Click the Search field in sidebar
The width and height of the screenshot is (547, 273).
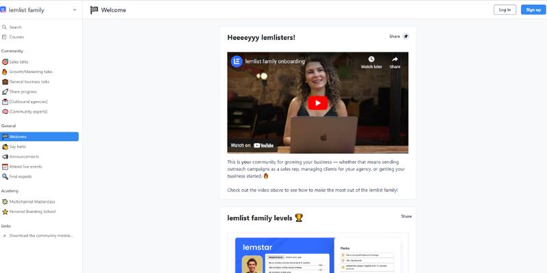point(15,27)
